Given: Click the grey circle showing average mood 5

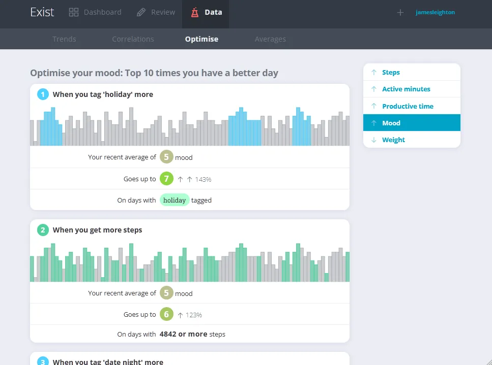Looking at the screenshot, I should pos(166,157).
